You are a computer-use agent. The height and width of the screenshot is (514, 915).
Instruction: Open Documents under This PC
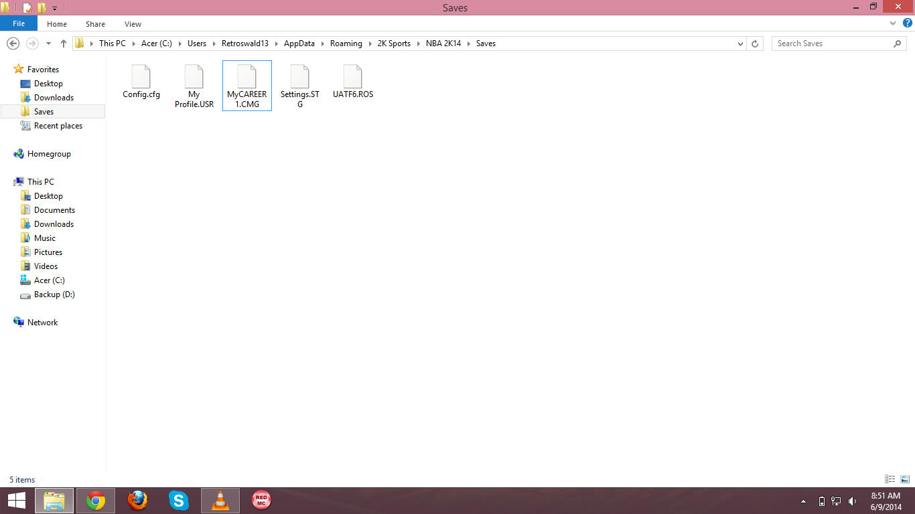[54, 210]
